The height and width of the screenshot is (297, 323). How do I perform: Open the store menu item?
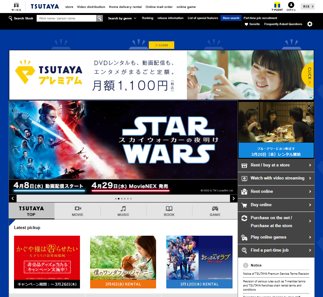69,7
